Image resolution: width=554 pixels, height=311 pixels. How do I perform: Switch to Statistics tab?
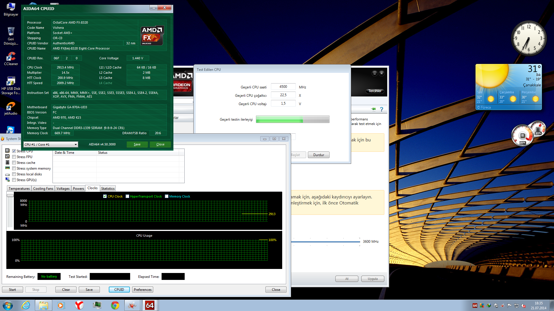[108, 189]
